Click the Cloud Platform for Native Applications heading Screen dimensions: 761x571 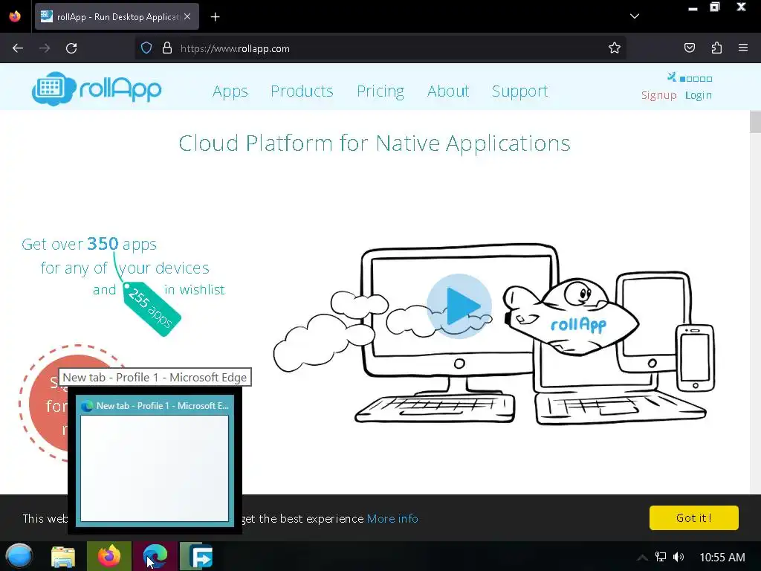coord(375,143)
